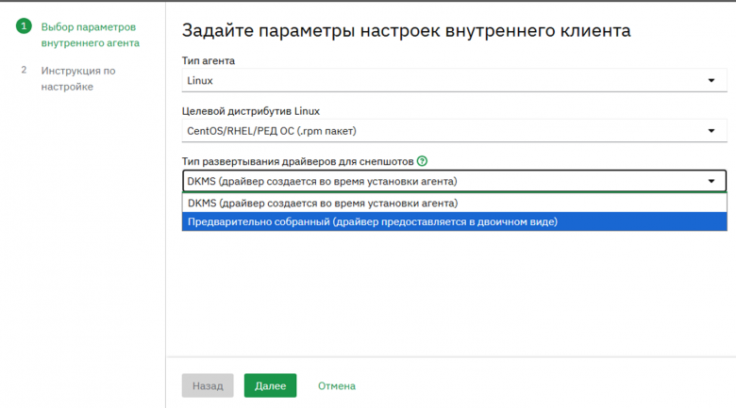Click the arrow on the CentOS/RHEL distribution dropdown
Image resolution: width=736 pixels, height=408 pixels.
711,131
